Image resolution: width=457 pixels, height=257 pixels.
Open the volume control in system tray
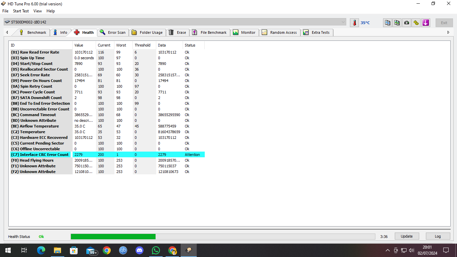tap(411, 250)
